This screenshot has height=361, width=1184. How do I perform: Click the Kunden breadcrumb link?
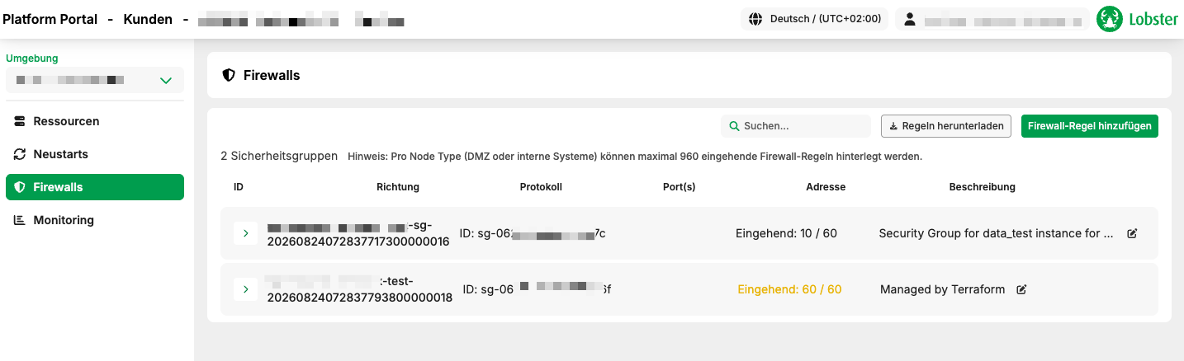coord(148,19)
